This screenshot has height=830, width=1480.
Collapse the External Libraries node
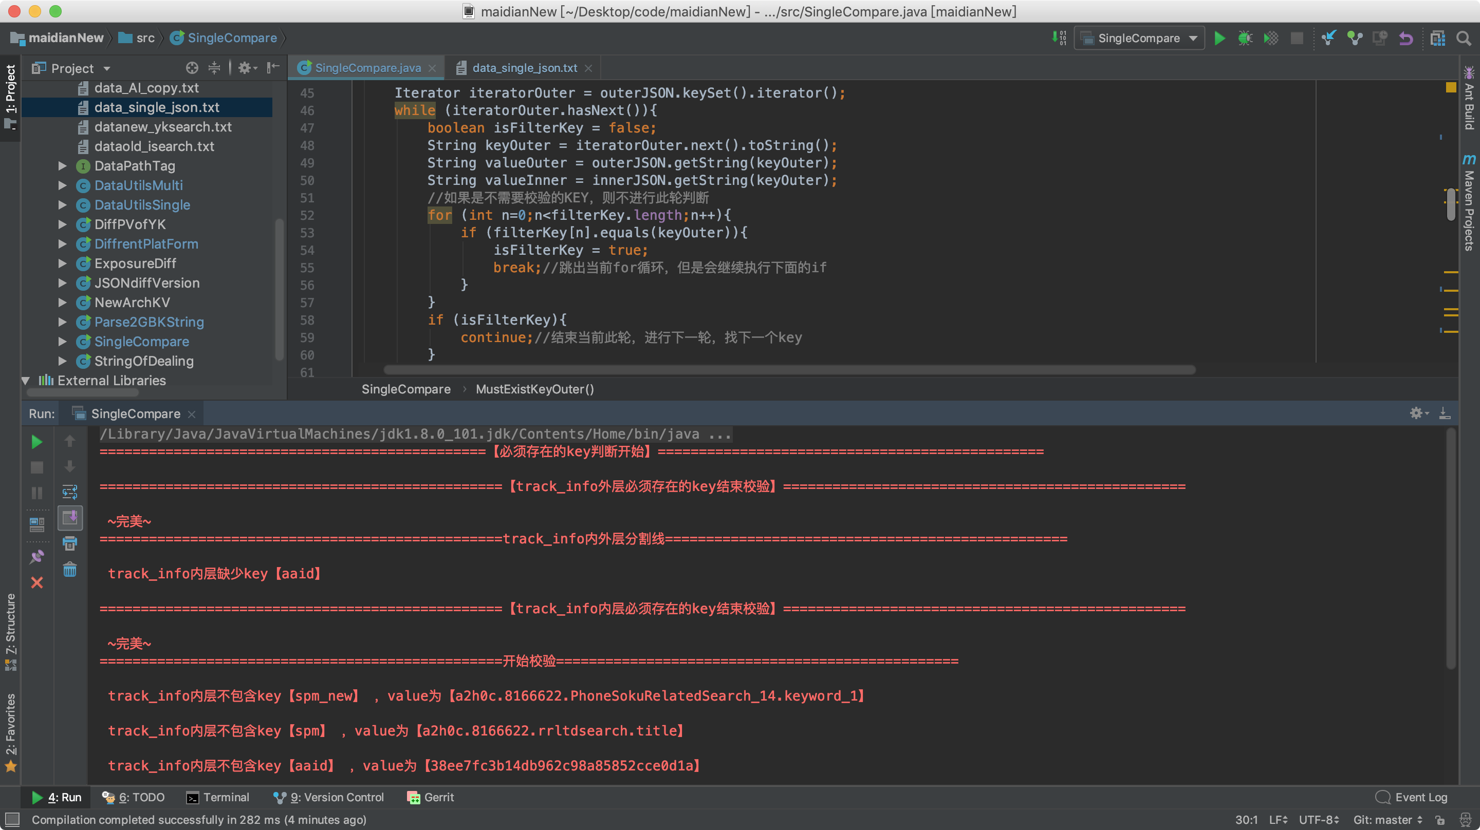pyautogui.click(x=26, y=380)
